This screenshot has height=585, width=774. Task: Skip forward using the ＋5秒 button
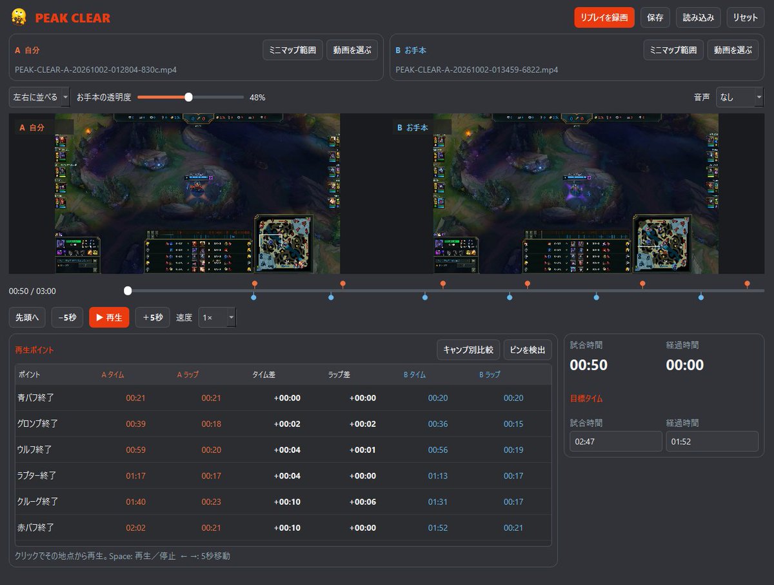153,317
